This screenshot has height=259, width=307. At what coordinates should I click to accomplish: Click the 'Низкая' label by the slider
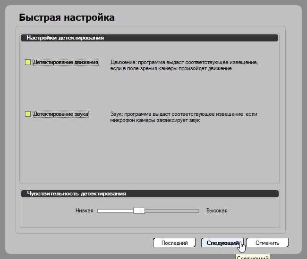85,210
